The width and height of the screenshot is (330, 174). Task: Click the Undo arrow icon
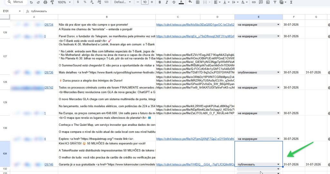pyautogui.click(x=31, y=2)
